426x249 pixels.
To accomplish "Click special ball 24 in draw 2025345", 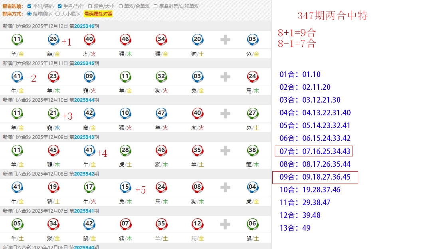I will 252,76.
